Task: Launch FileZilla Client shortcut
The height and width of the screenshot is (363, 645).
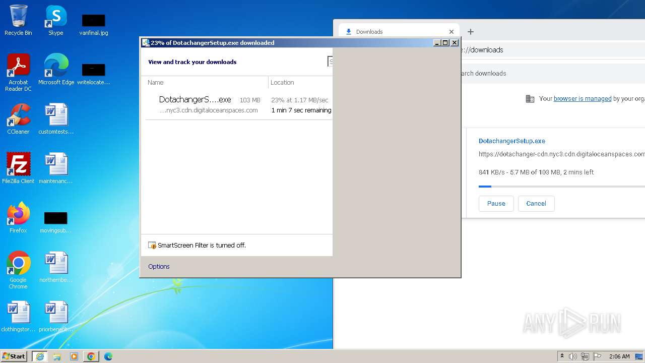Action: point(18,168)
